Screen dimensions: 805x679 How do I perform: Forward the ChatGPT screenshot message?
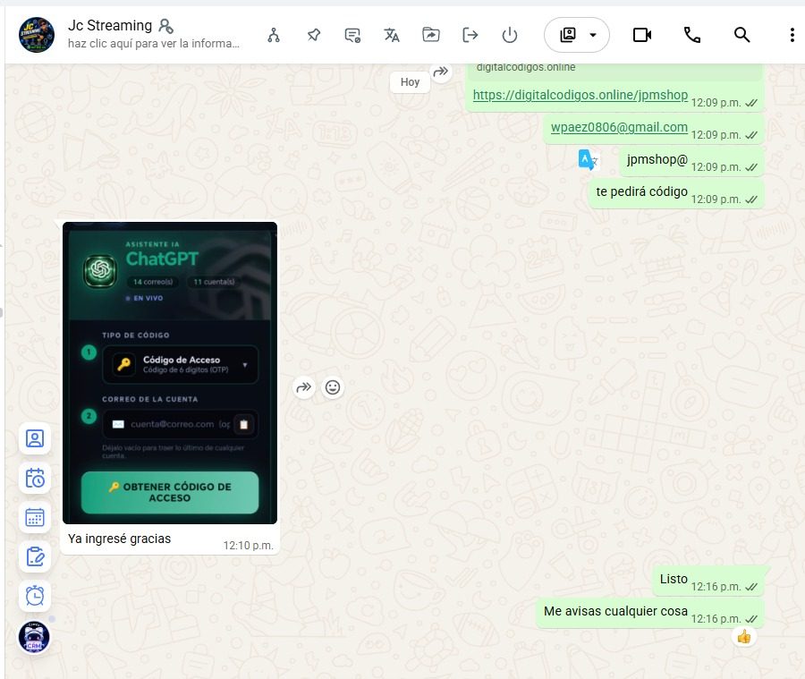click(x=304, y=387)
